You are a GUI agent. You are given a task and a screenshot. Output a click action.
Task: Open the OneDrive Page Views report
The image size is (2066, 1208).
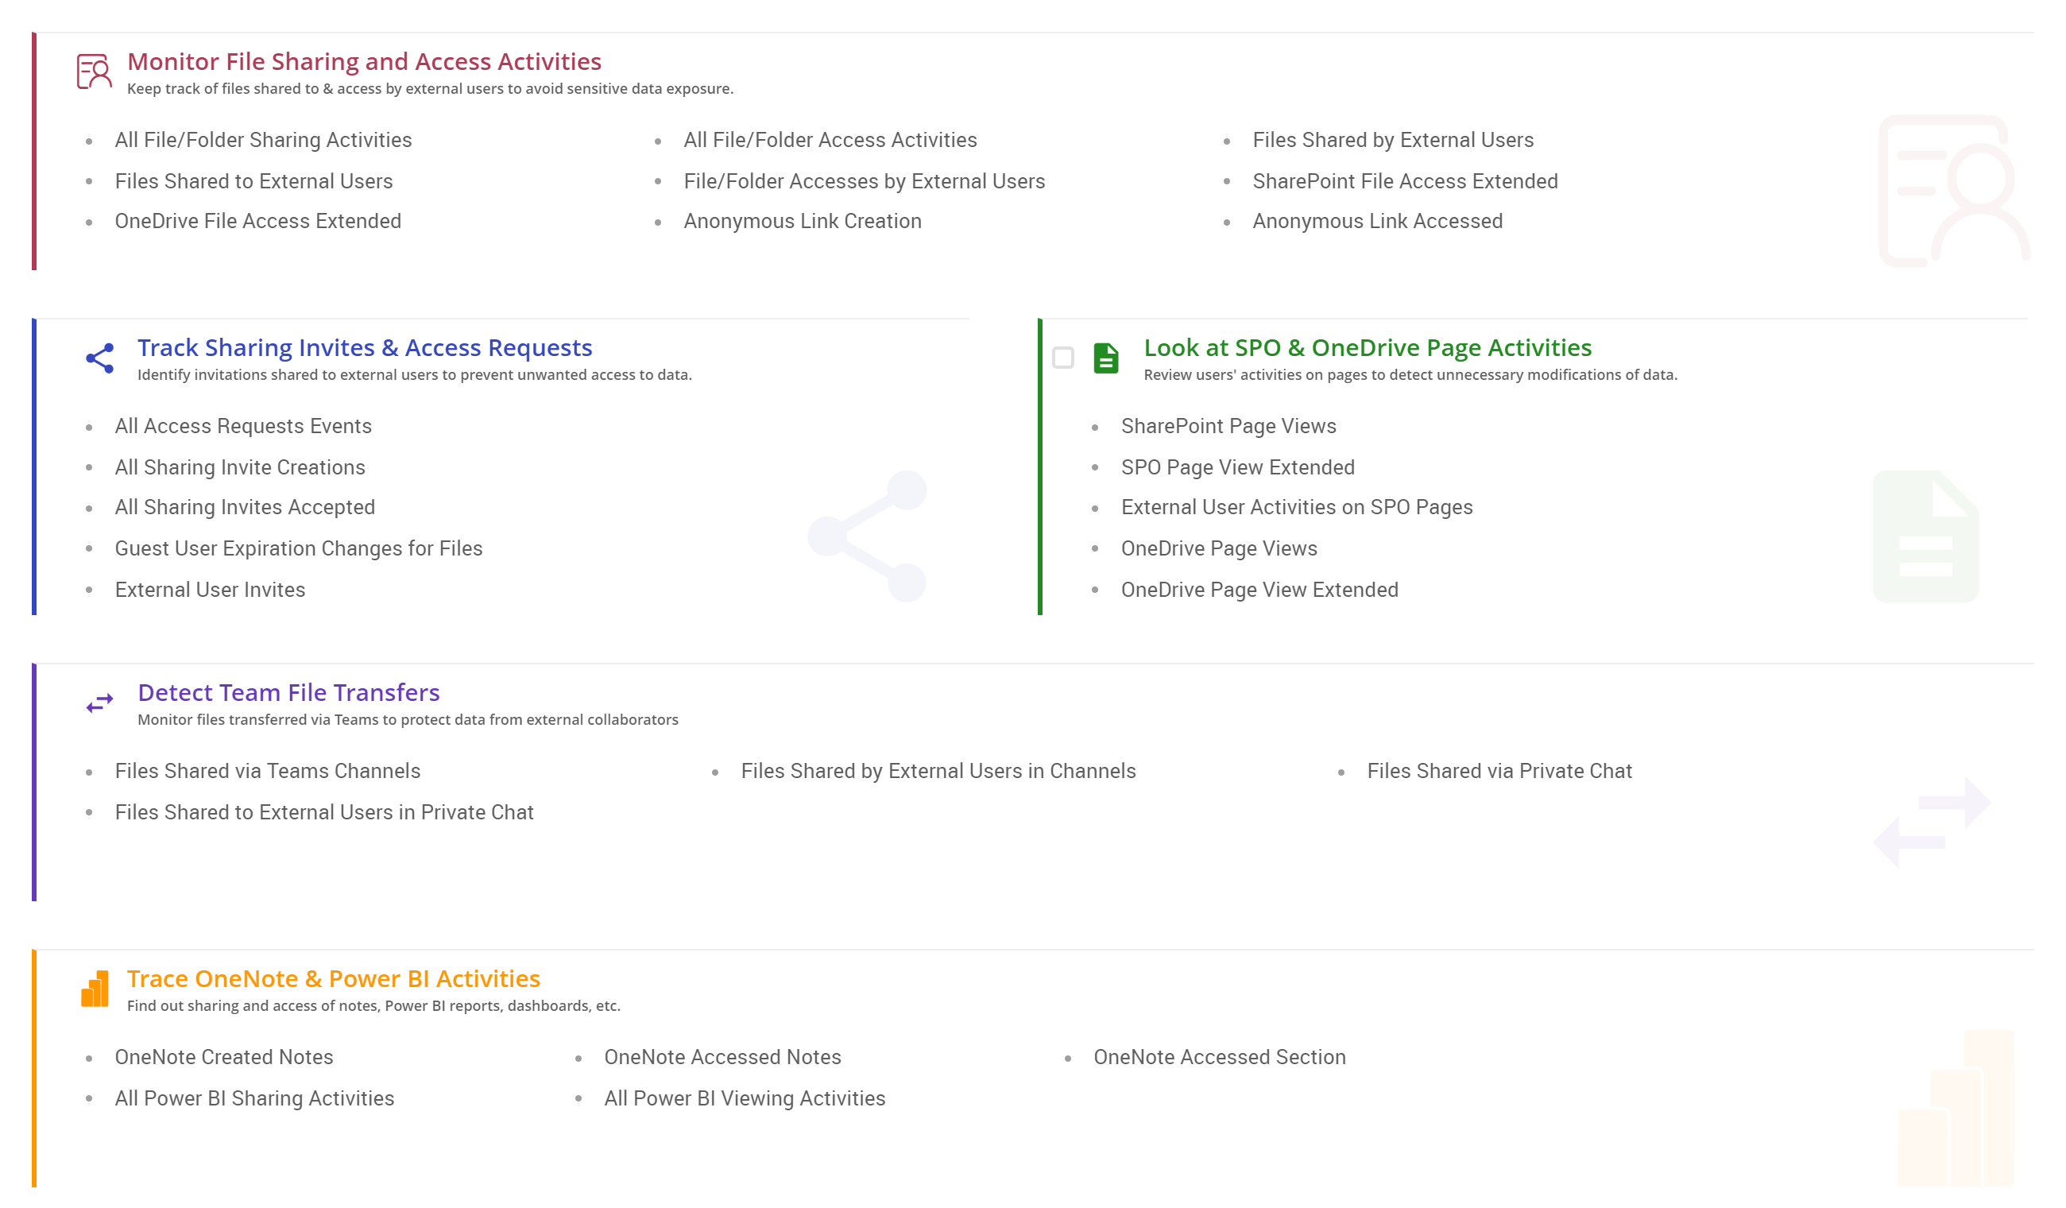[x=1218, y=548]
